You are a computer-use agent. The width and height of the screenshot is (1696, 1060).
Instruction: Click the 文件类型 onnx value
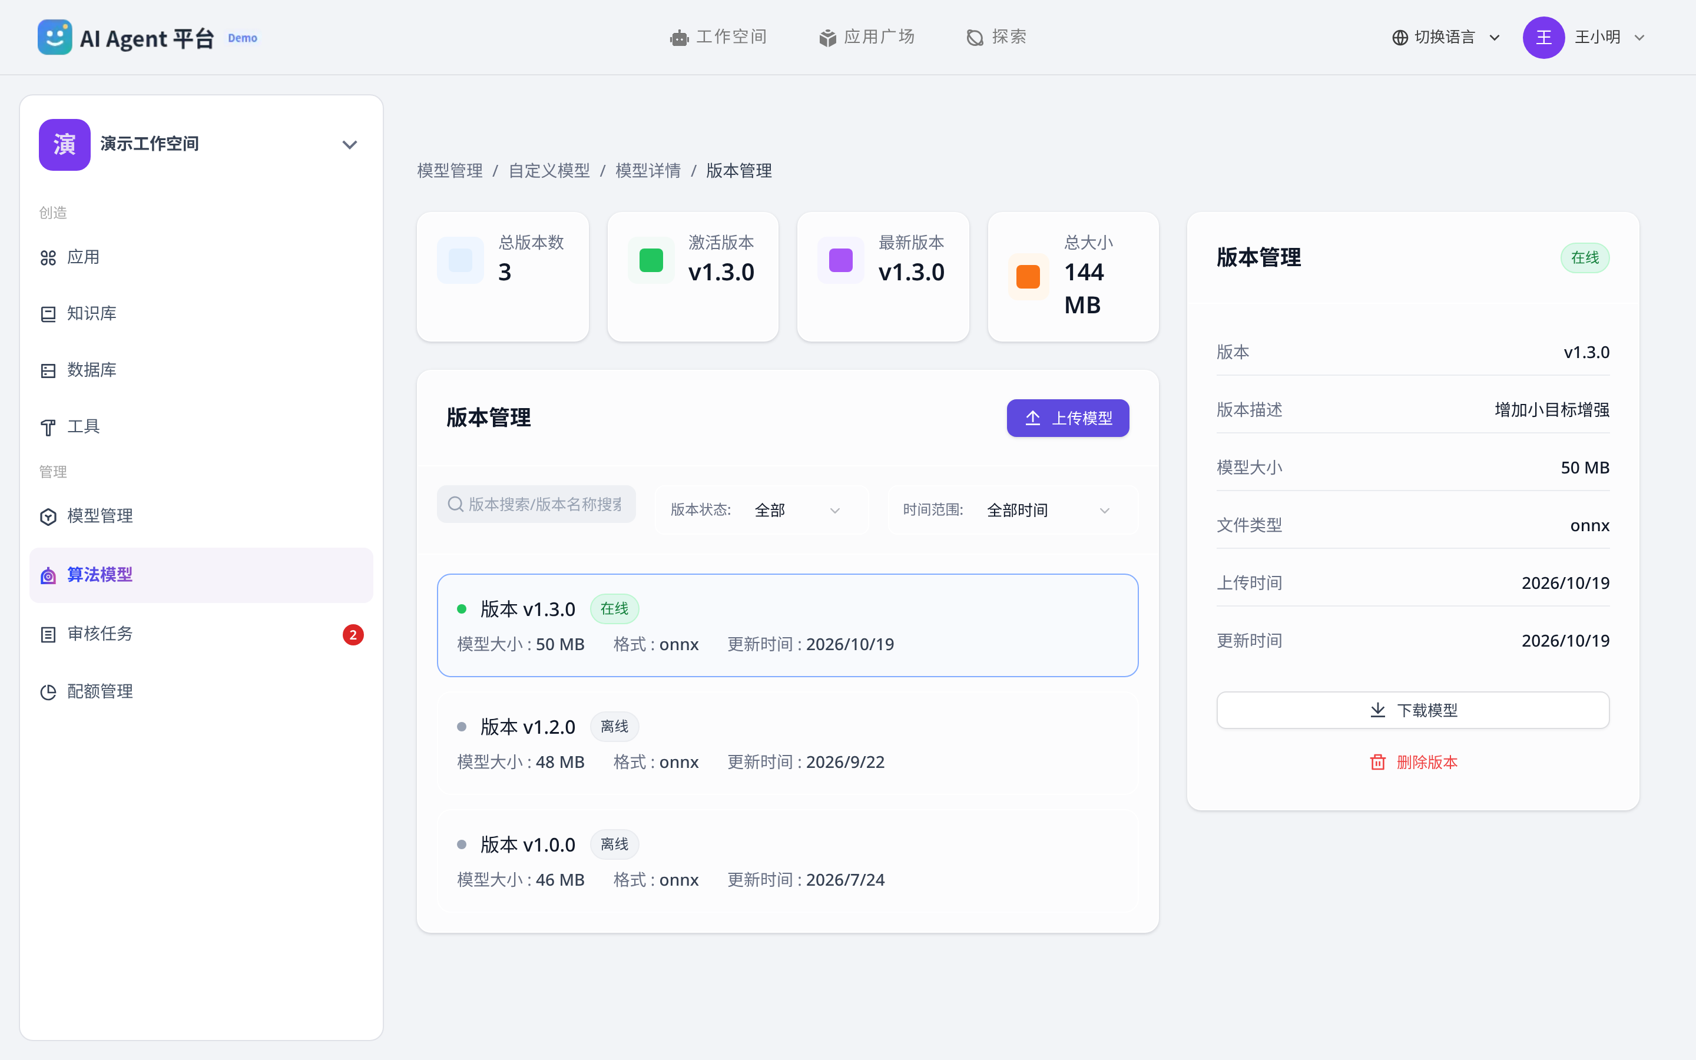[x=1589, y=526]
